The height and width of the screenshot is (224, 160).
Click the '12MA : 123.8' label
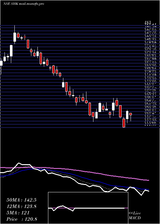[x=21, y=206]
